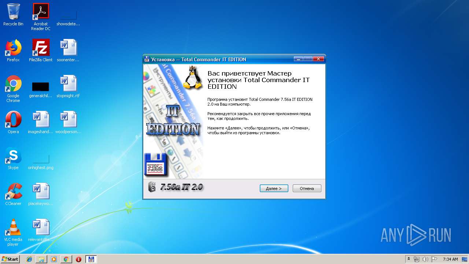This screenshot has height=264, width=469.
Task: Show hidden system tray icons
Action: point(409,259)
